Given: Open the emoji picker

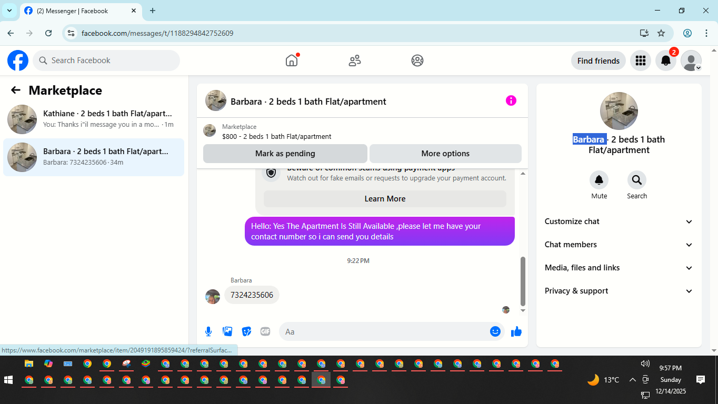Looking at the screenshot, I should click(495, 331).
